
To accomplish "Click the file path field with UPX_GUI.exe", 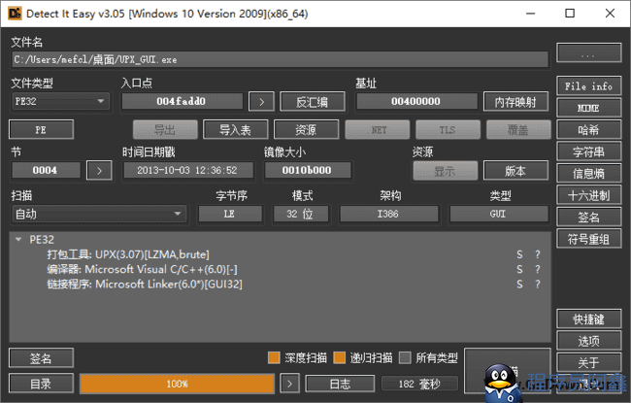I will [x=280, y=59].
